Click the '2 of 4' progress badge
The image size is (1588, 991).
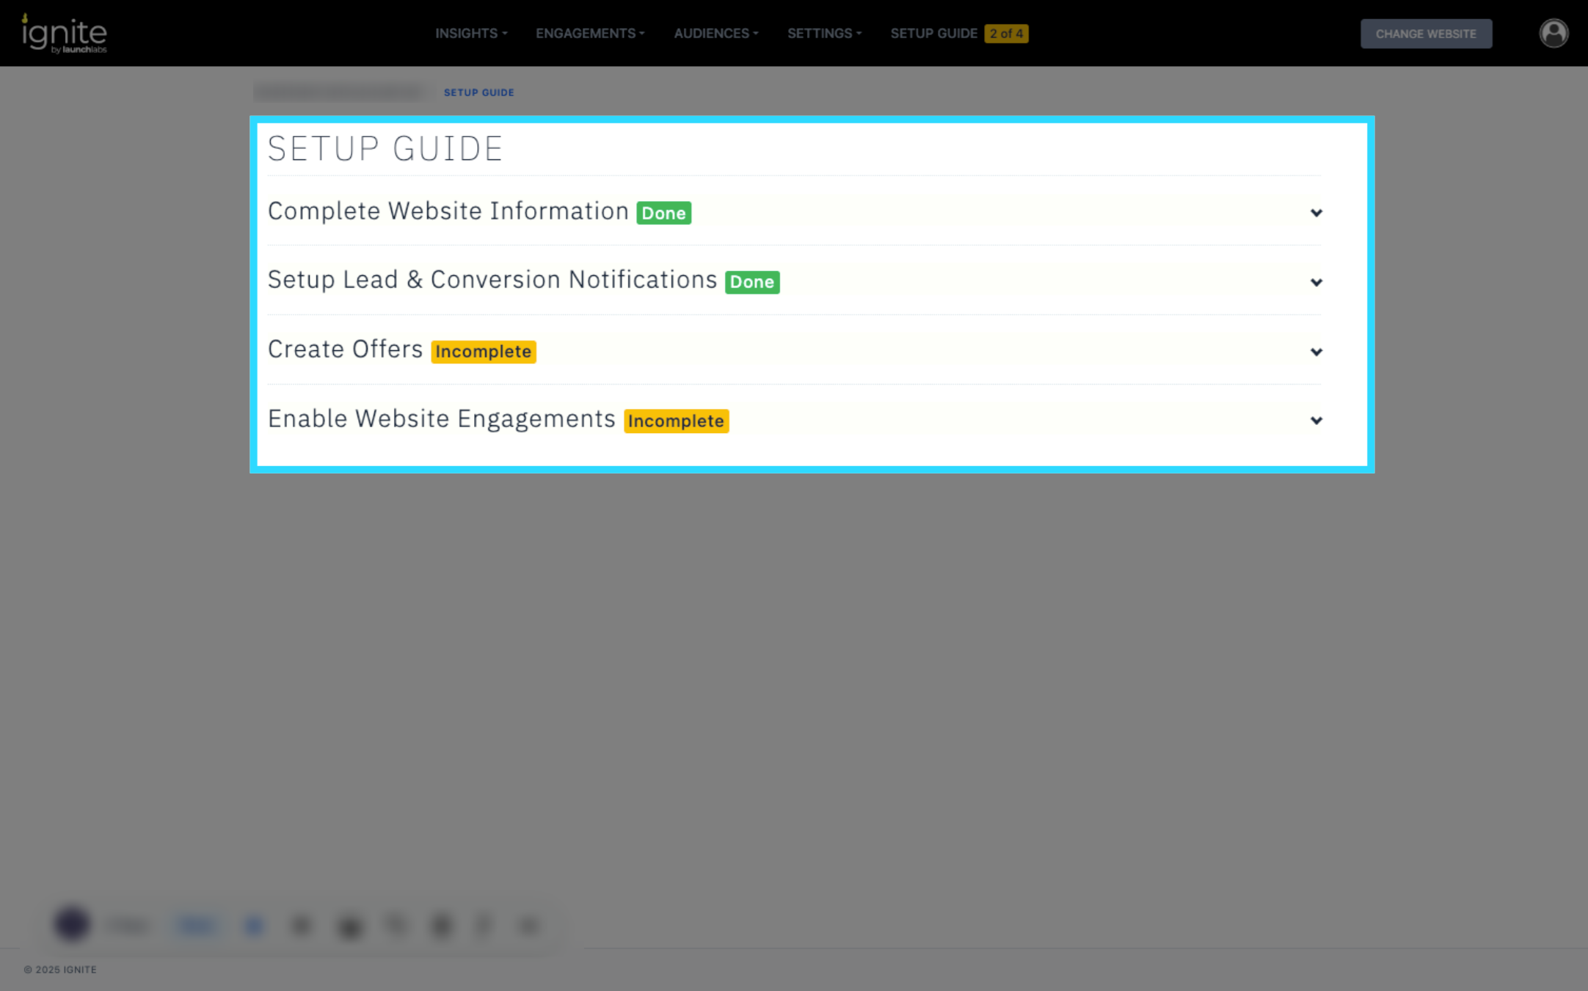point(1005,34)
